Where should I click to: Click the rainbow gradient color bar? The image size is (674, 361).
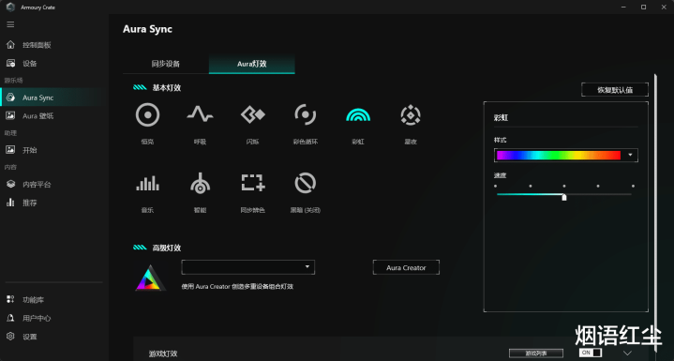559,155
